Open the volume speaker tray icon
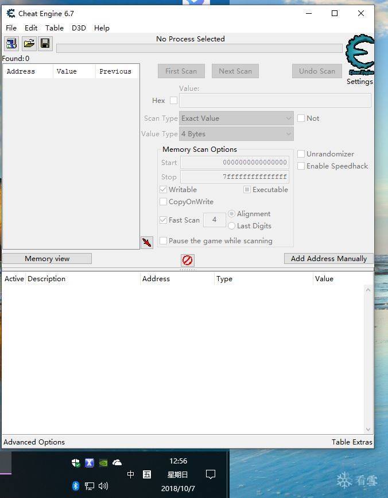The image size is (388, 498). tap(103, 486)
